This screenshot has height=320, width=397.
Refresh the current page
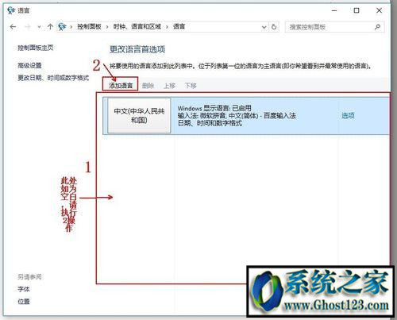(274, 27)
